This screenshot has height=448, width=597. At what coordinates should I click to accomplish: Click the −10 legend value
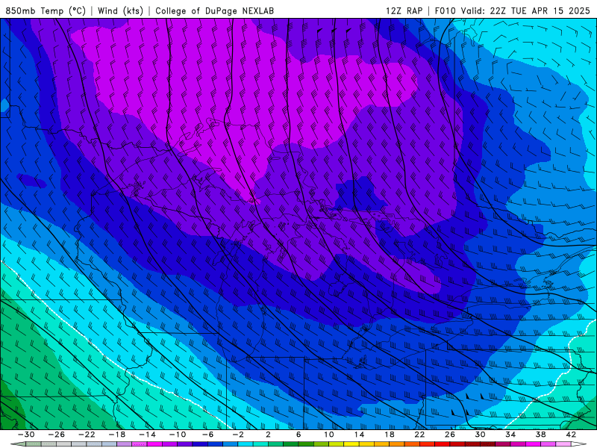point(178,435)
